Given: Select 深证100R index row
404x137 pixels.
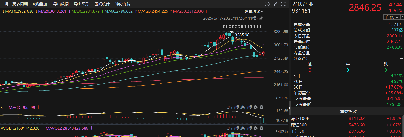Looking at the screenshot, I should (347, 118).
